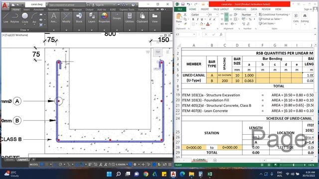Switch to the Layout1 tab in AutoCAD

[x=23, y=160]
